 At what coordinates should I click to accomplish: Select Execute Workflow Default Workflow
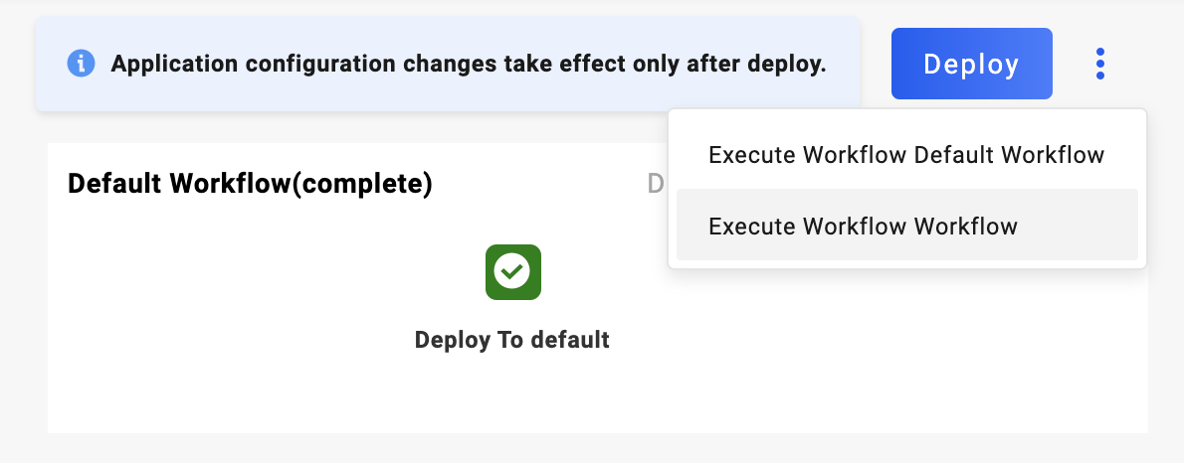[905, 155]
